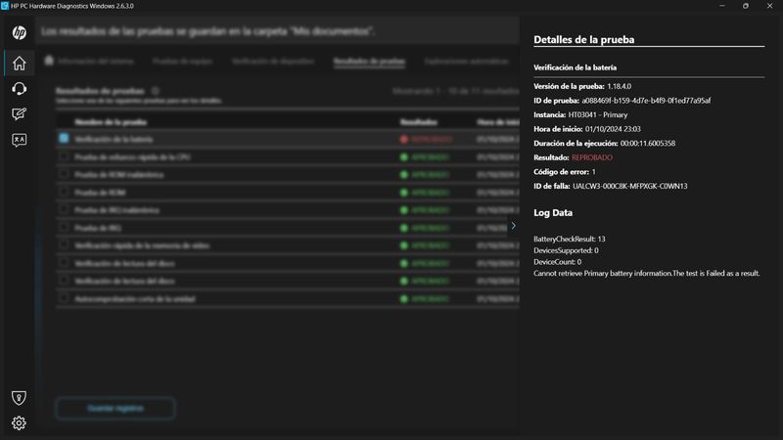Screen dimensions: 783x440
Task: Switch to the Verificación de dispositivo tab
Action: (273, 61)
